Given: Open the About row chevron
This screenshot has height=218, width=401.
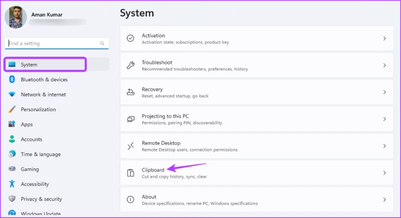Looking at the screenshot, I should coord(384,199).
